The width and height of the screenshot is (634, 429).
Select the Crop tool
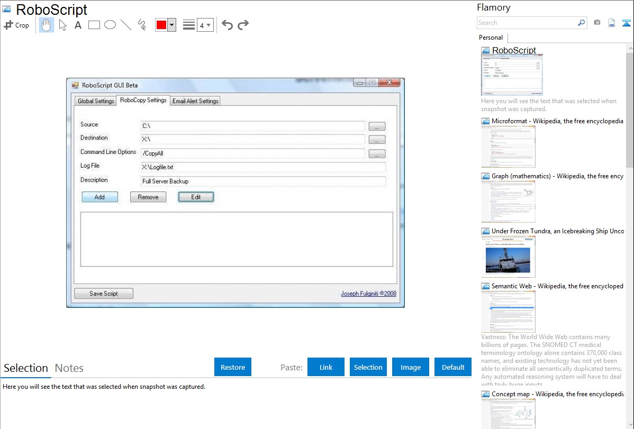(x=16, y=25)
